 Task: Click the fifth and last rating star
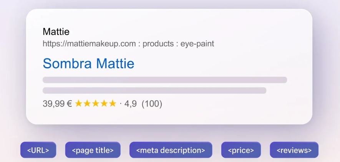(x=112, y=103)
